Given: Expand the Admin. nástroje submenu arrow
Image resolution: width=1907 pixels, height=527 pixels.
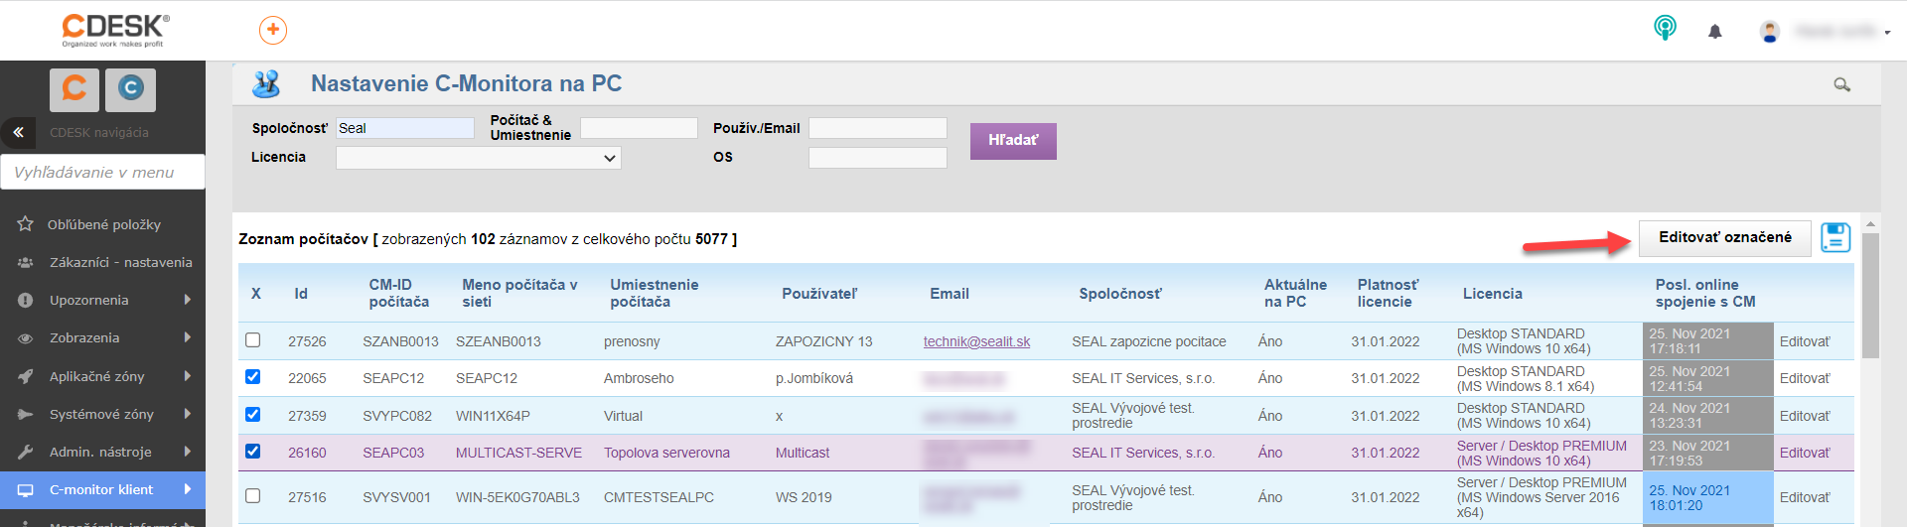Looking at the screenshot, I should 187,452.
